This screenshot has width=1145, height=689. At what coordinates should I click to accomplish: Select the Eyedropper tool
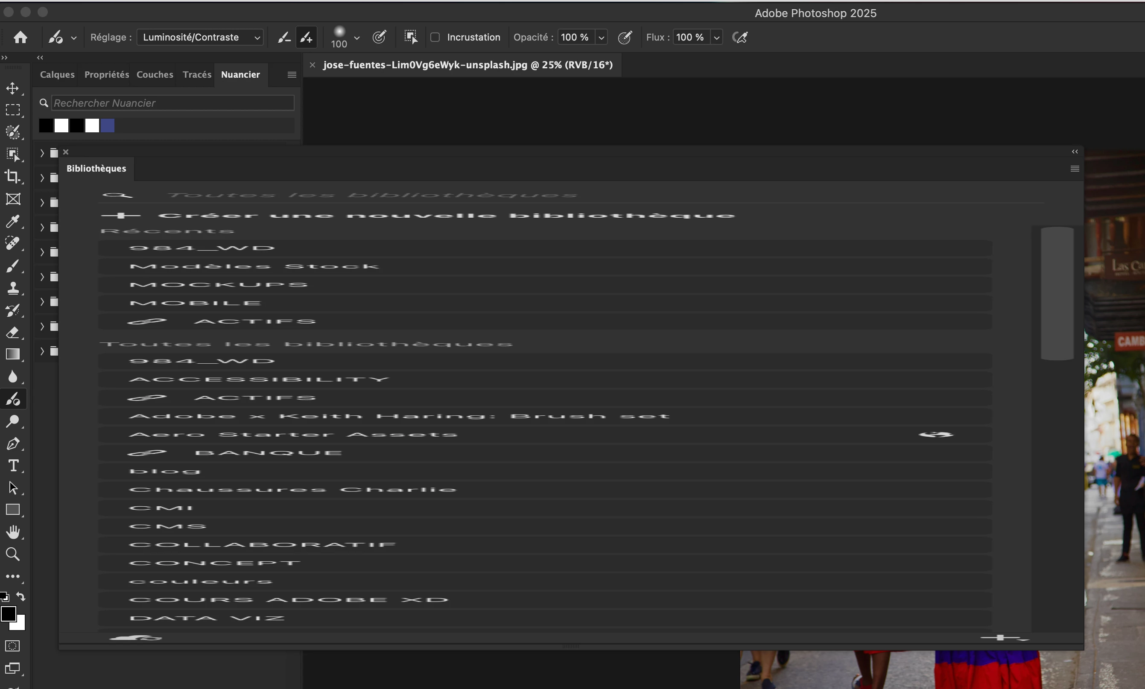pyautogui.click(x=12, y=221)
